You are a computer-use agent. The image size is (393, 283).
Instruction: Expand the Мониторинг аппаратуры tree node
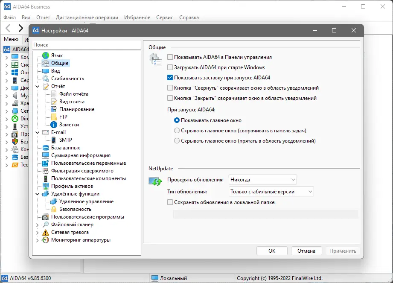38,240
